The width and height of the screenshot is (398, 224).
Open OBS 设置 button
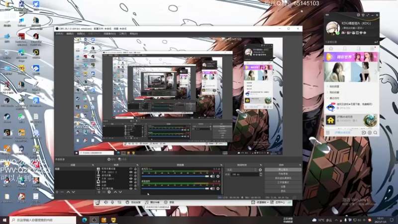[283, 187]
